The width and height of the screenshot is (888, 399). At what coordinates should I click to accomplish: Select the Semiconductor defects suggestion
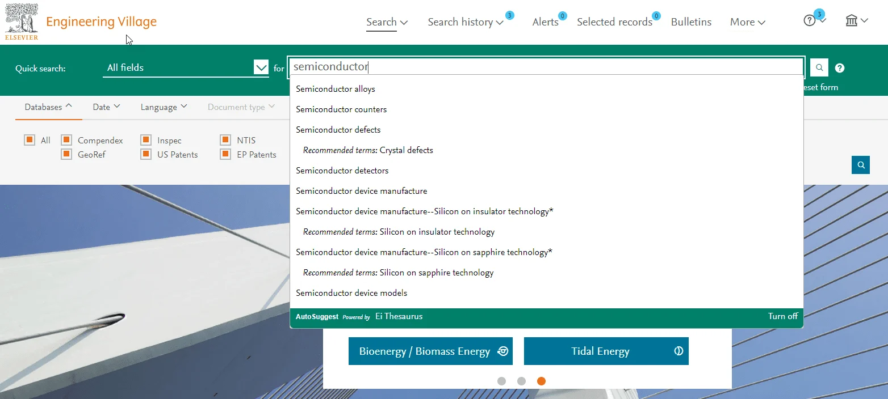click(x=338, y=129)
